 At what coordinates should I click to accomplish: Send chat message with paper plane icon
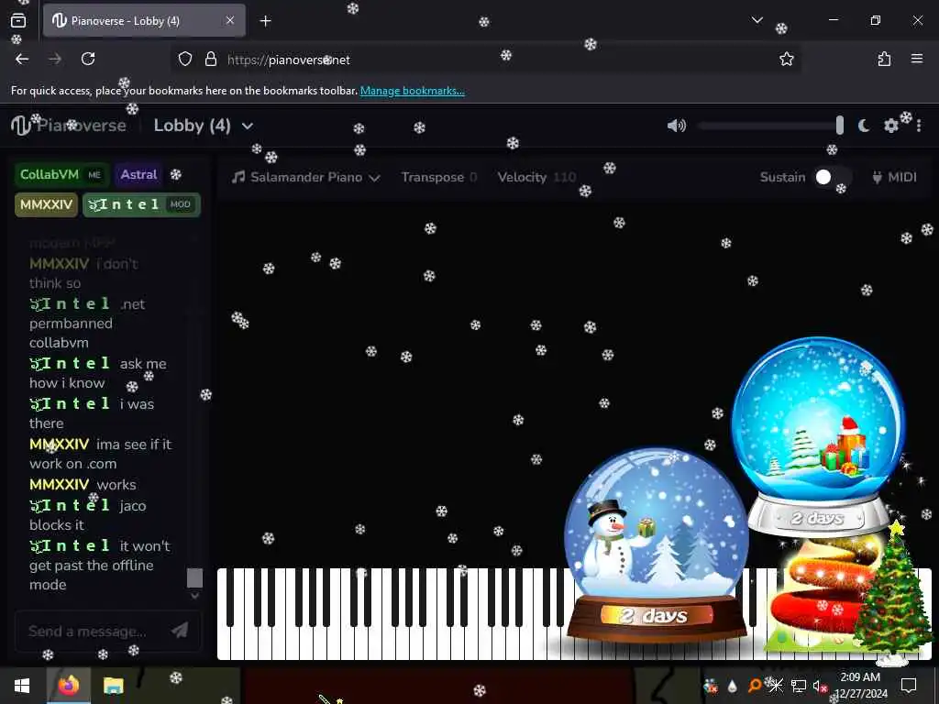click(180, 630)
